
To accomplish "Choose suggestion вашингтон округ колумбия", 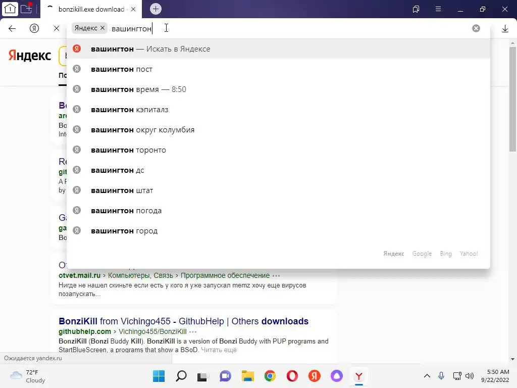I will pos(278,130).
